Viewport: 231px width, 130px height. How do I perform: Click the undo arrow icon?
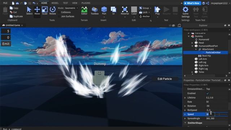pyautogui.click(x=34, y=3)
